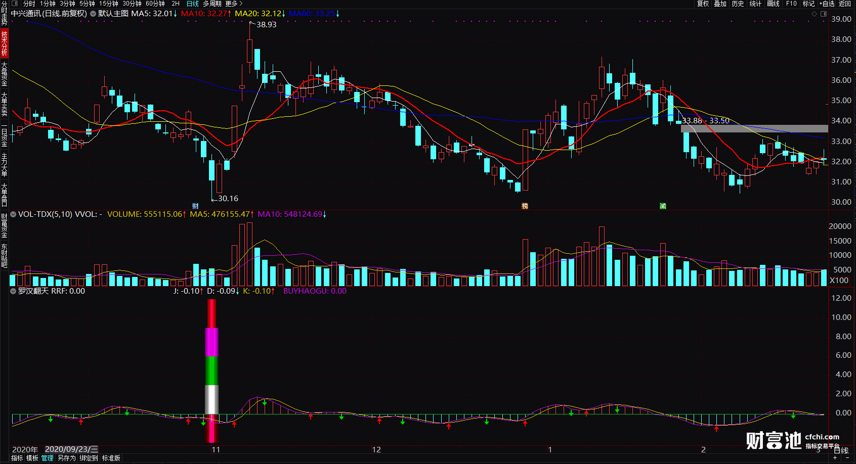Click 返回 to go back
The height and width of the screenshot is (464, 856).
pyautogui.click(x=845, y=4)
